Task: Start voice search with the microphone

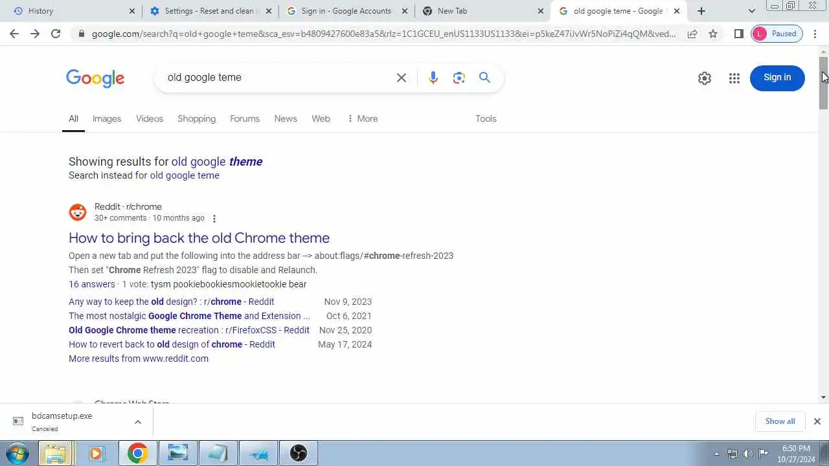Action: tap(433, 78)
